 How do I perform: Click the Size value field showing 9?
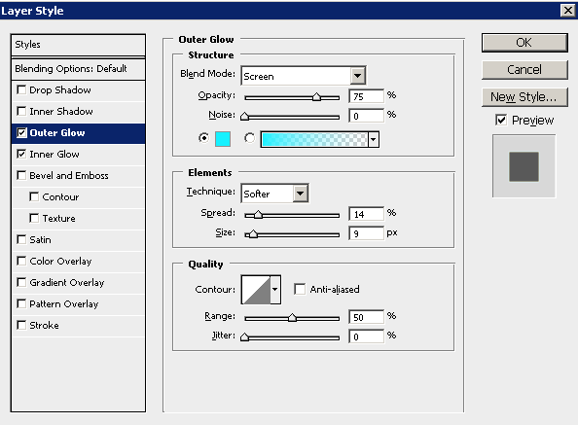click(x=367, y=233)
